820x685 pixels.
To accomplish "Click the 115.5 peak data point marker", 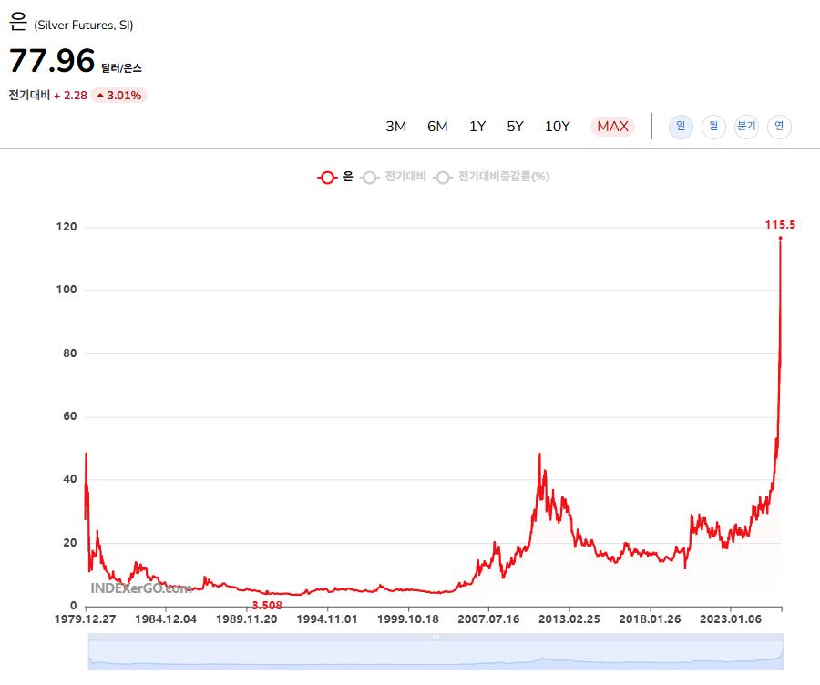I will 780,238.
